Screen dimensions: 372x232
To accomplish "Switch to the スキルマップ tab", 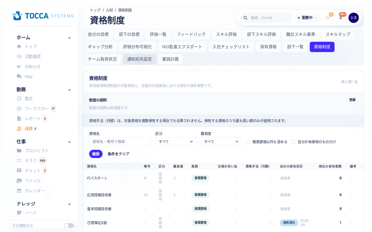I will pyautogui.click(x=338, y=35).
